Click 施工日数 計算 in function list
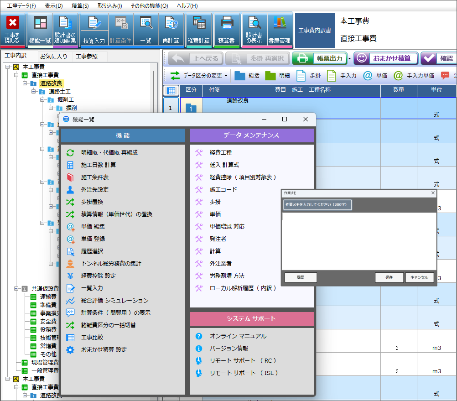 point(99,165)
